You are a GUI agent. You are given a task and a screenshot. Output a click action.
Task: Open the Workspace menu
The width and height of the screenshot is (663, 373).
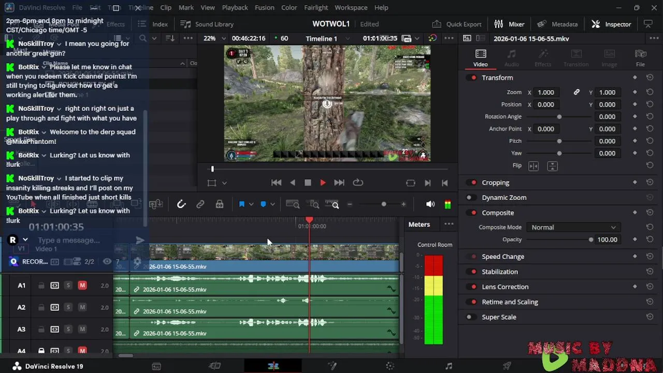click(351, 8)
